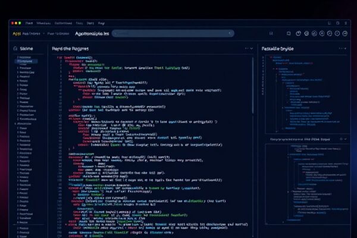
Task: Click the code editor's vertical scrollbar
Action: pos(253,85)
